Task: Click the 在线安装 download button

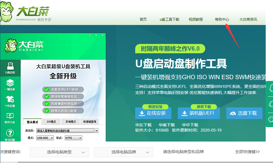Action: (153, 113)
